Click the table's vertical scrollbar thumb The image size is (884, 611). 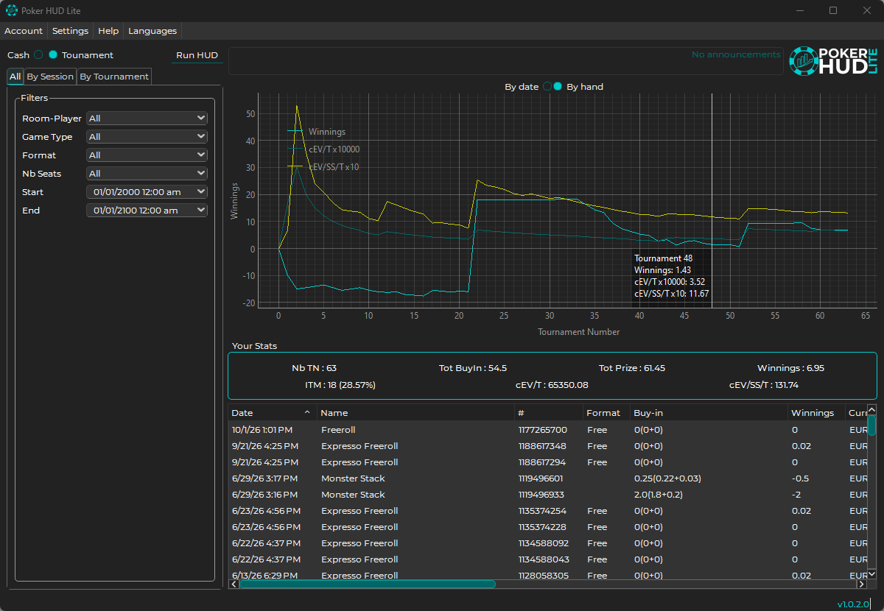tap(871, 425)
